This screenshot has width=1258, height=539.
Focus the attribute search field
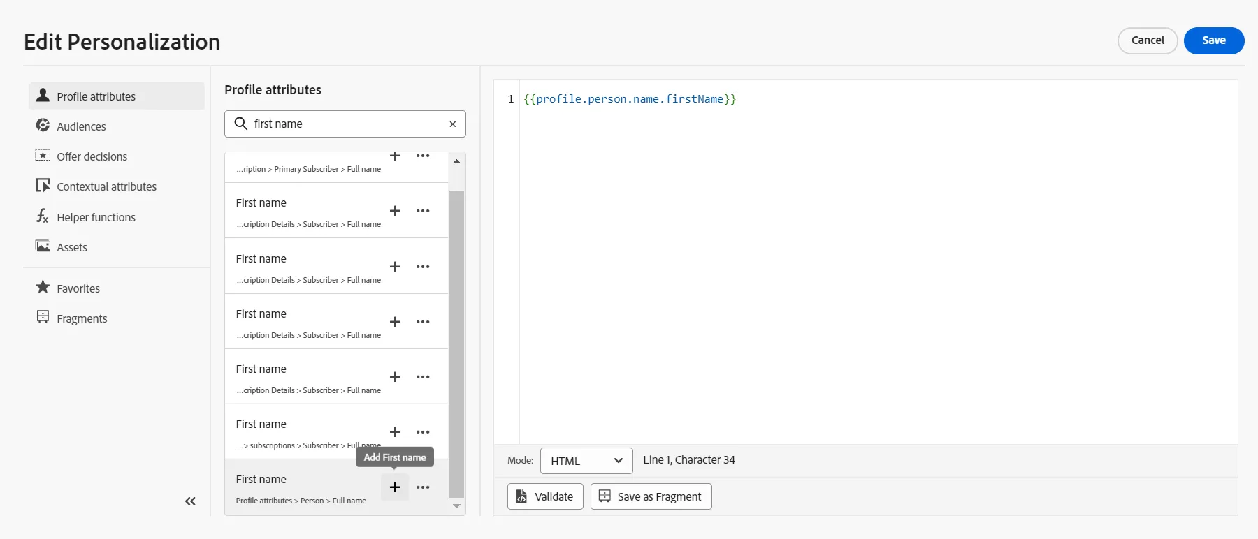coord(345,124)
